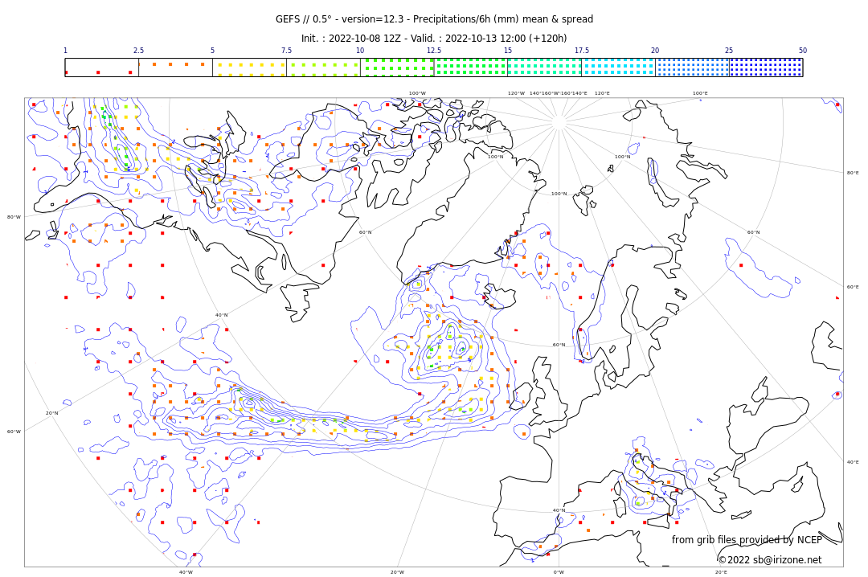This screenshot has width=868, height=577.
Task: Click legend scale value 15
Action: coord(508,51)
